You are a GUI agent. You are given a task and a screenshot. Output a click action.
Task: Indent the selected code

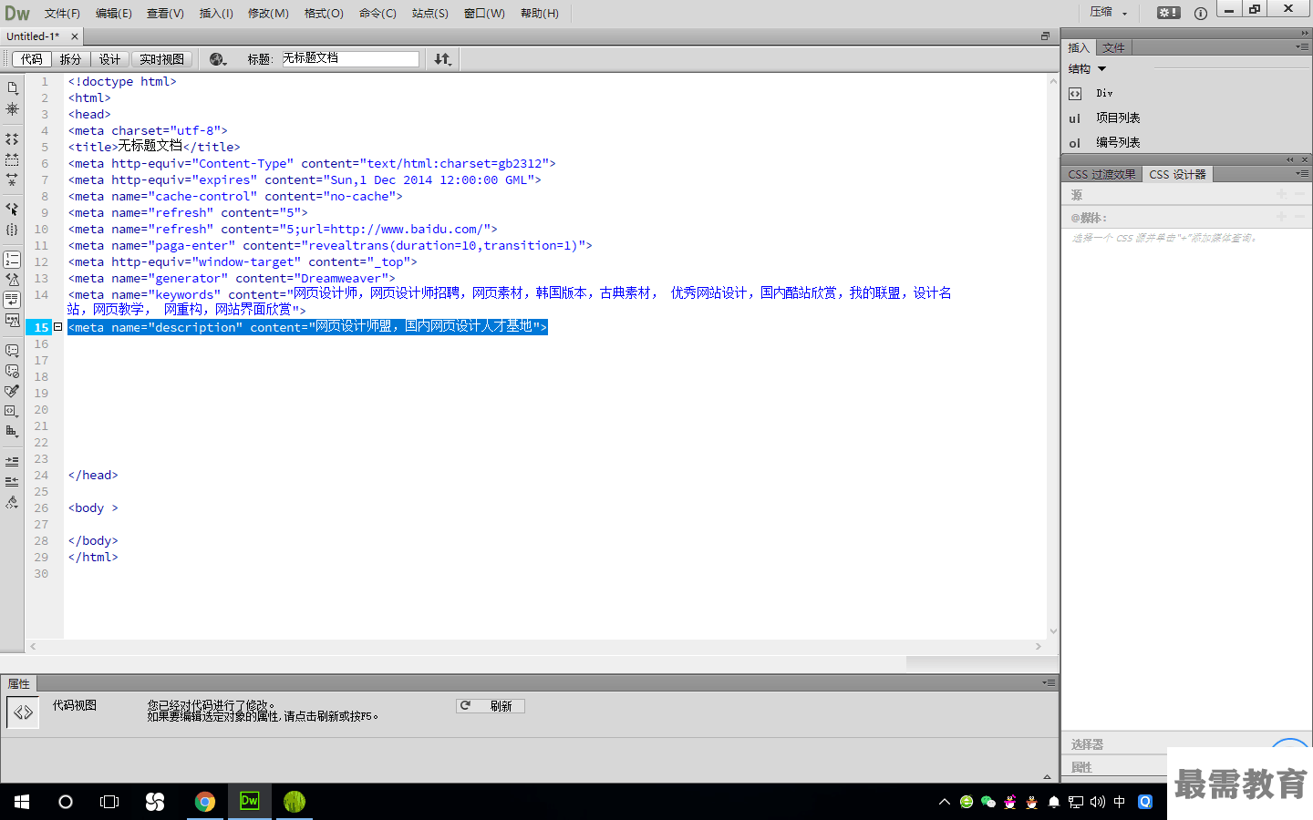12,462
